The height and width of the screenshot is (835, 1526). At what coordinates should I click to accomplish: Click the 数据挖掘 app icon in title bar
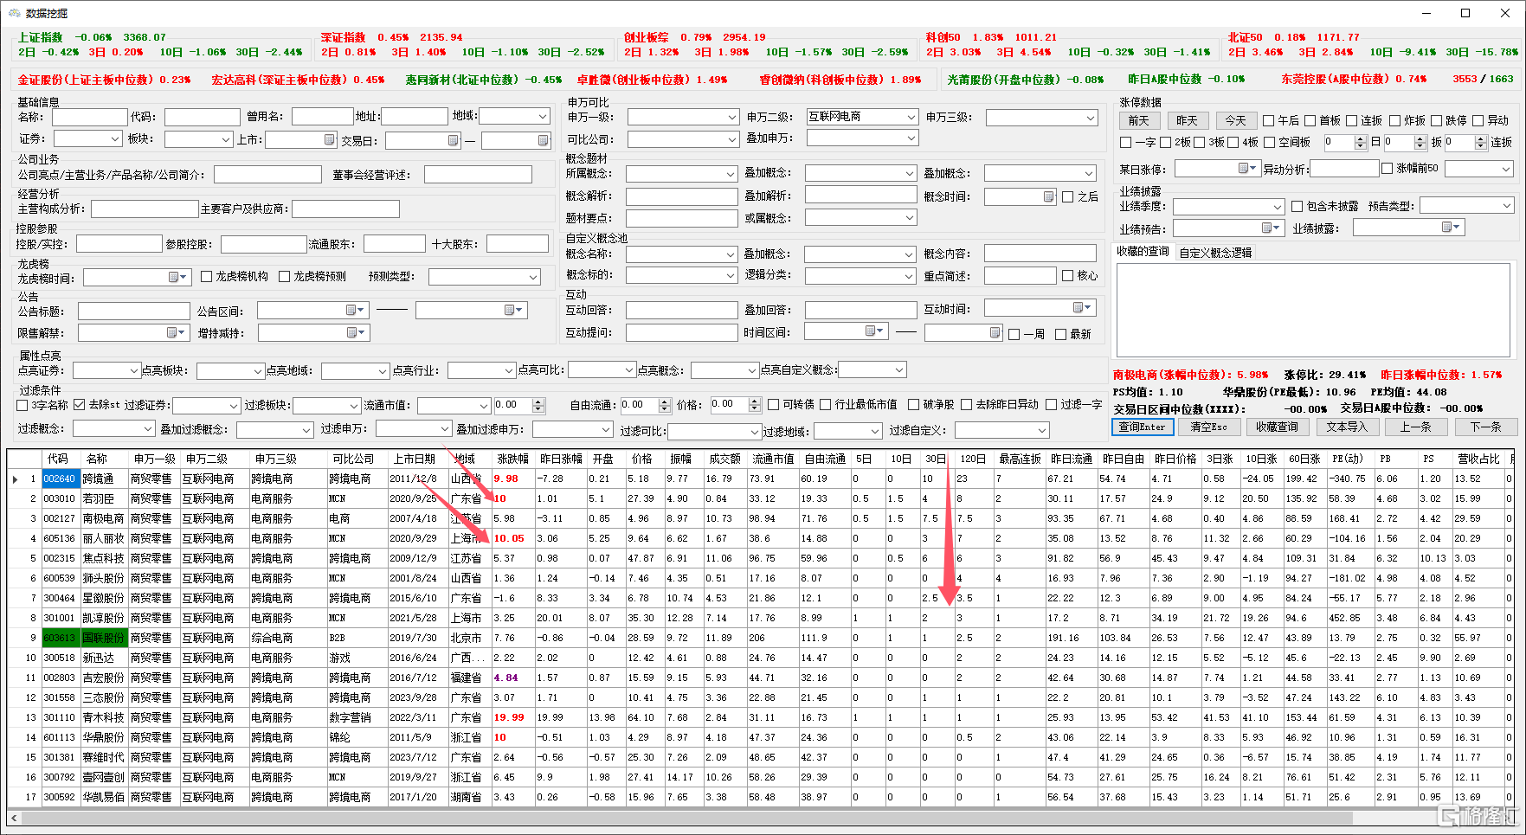(x=14, y=13)
